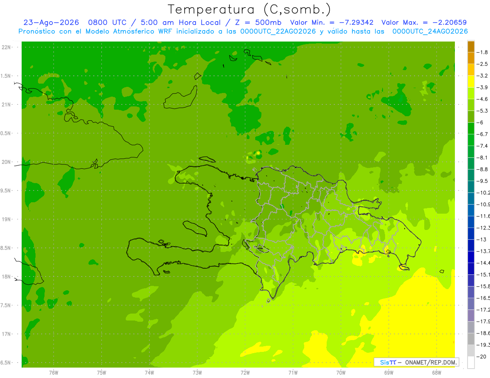
Task: Click the "73W" longitude label
Action: (197, 372)
